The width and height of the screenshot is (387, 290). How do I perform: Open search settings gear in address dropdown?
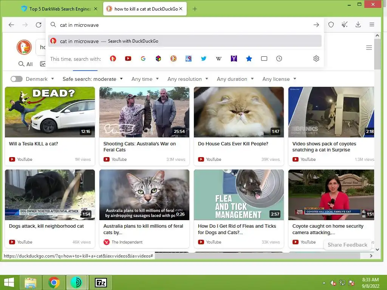tap(316, 59)
